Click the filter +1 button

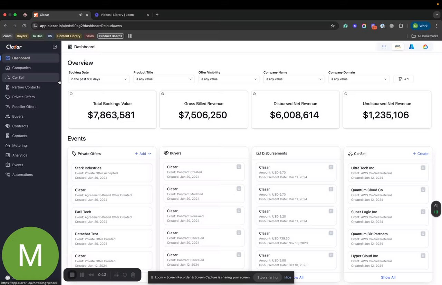click(403, 79)
